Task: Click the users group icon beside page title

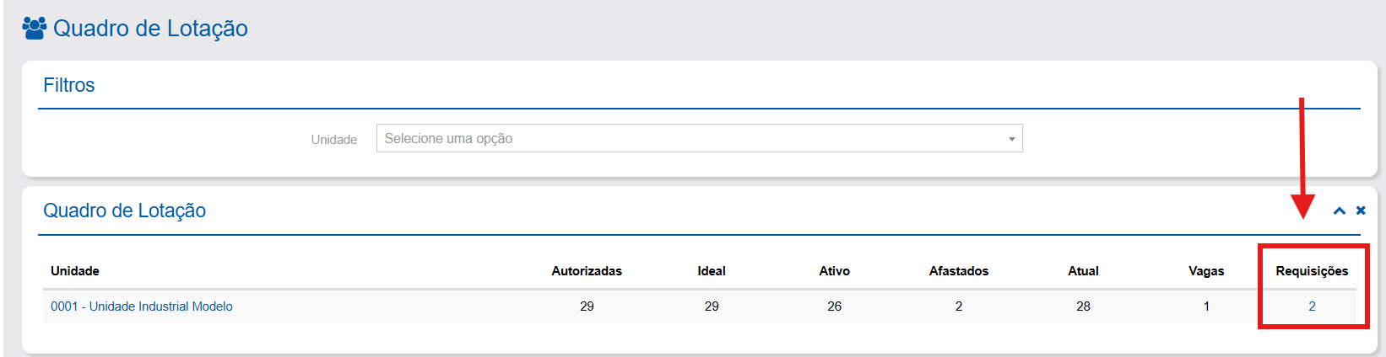Action: (35, 28)
